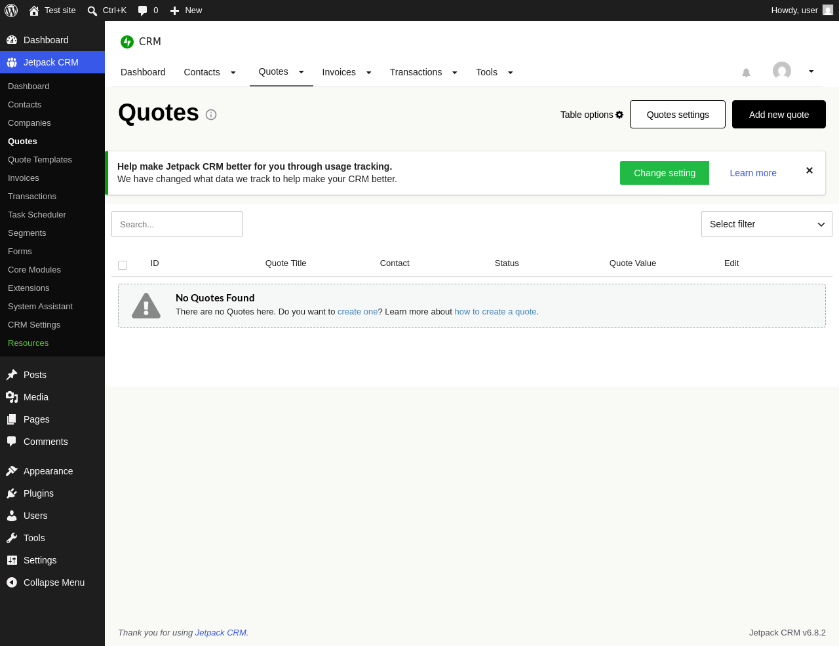This screenshot has height=646, width=839.
Task: Open Companies in sidebar submenu
Action: (x=29, y=123)
